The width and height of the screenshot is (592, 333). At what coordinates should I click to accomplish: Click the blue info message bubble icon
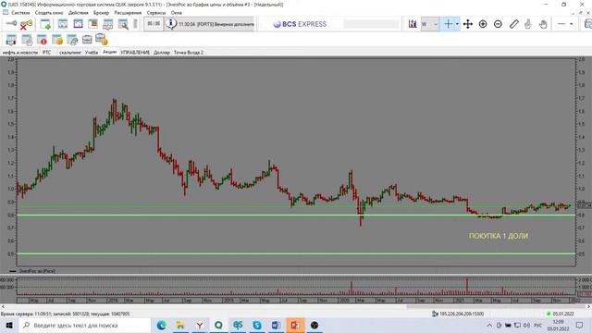(170, 24)
